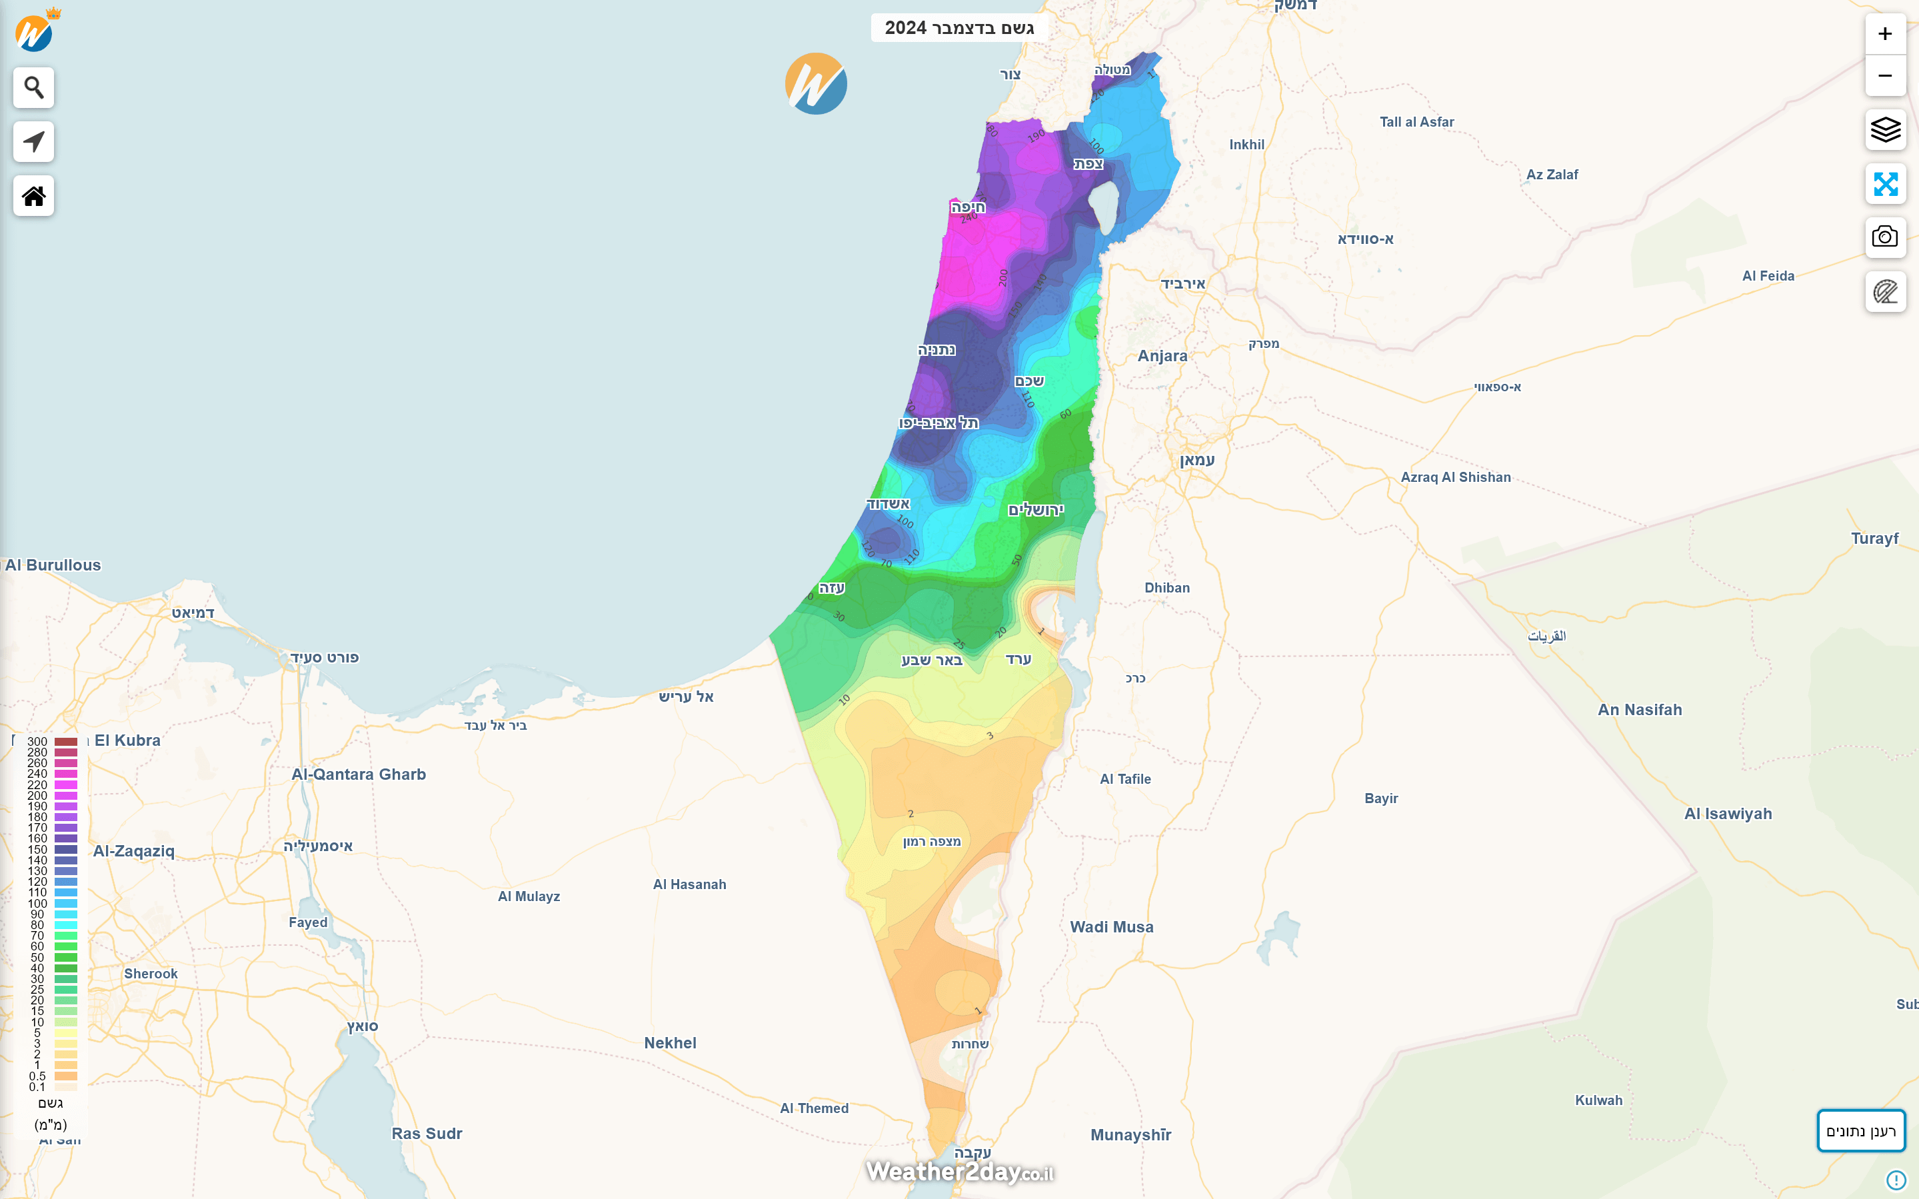Click the תל אביב-יפו city label
The image size is (1919, 1199).
coord(938,423)
